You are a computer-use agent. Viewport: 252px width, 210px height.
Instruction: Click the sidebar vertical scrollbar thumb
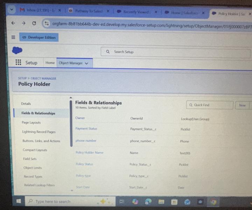pos(71,123)
